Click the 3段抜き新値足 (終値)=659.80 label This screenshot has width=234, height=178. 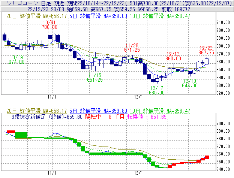point(47,117)
